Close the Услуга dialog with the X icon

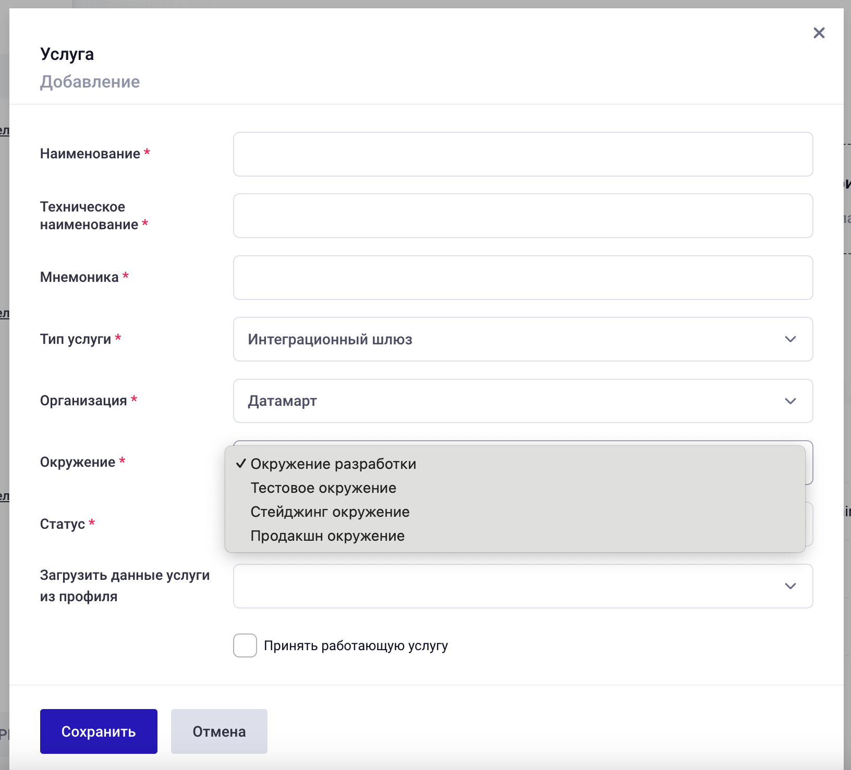pos(819,33)
